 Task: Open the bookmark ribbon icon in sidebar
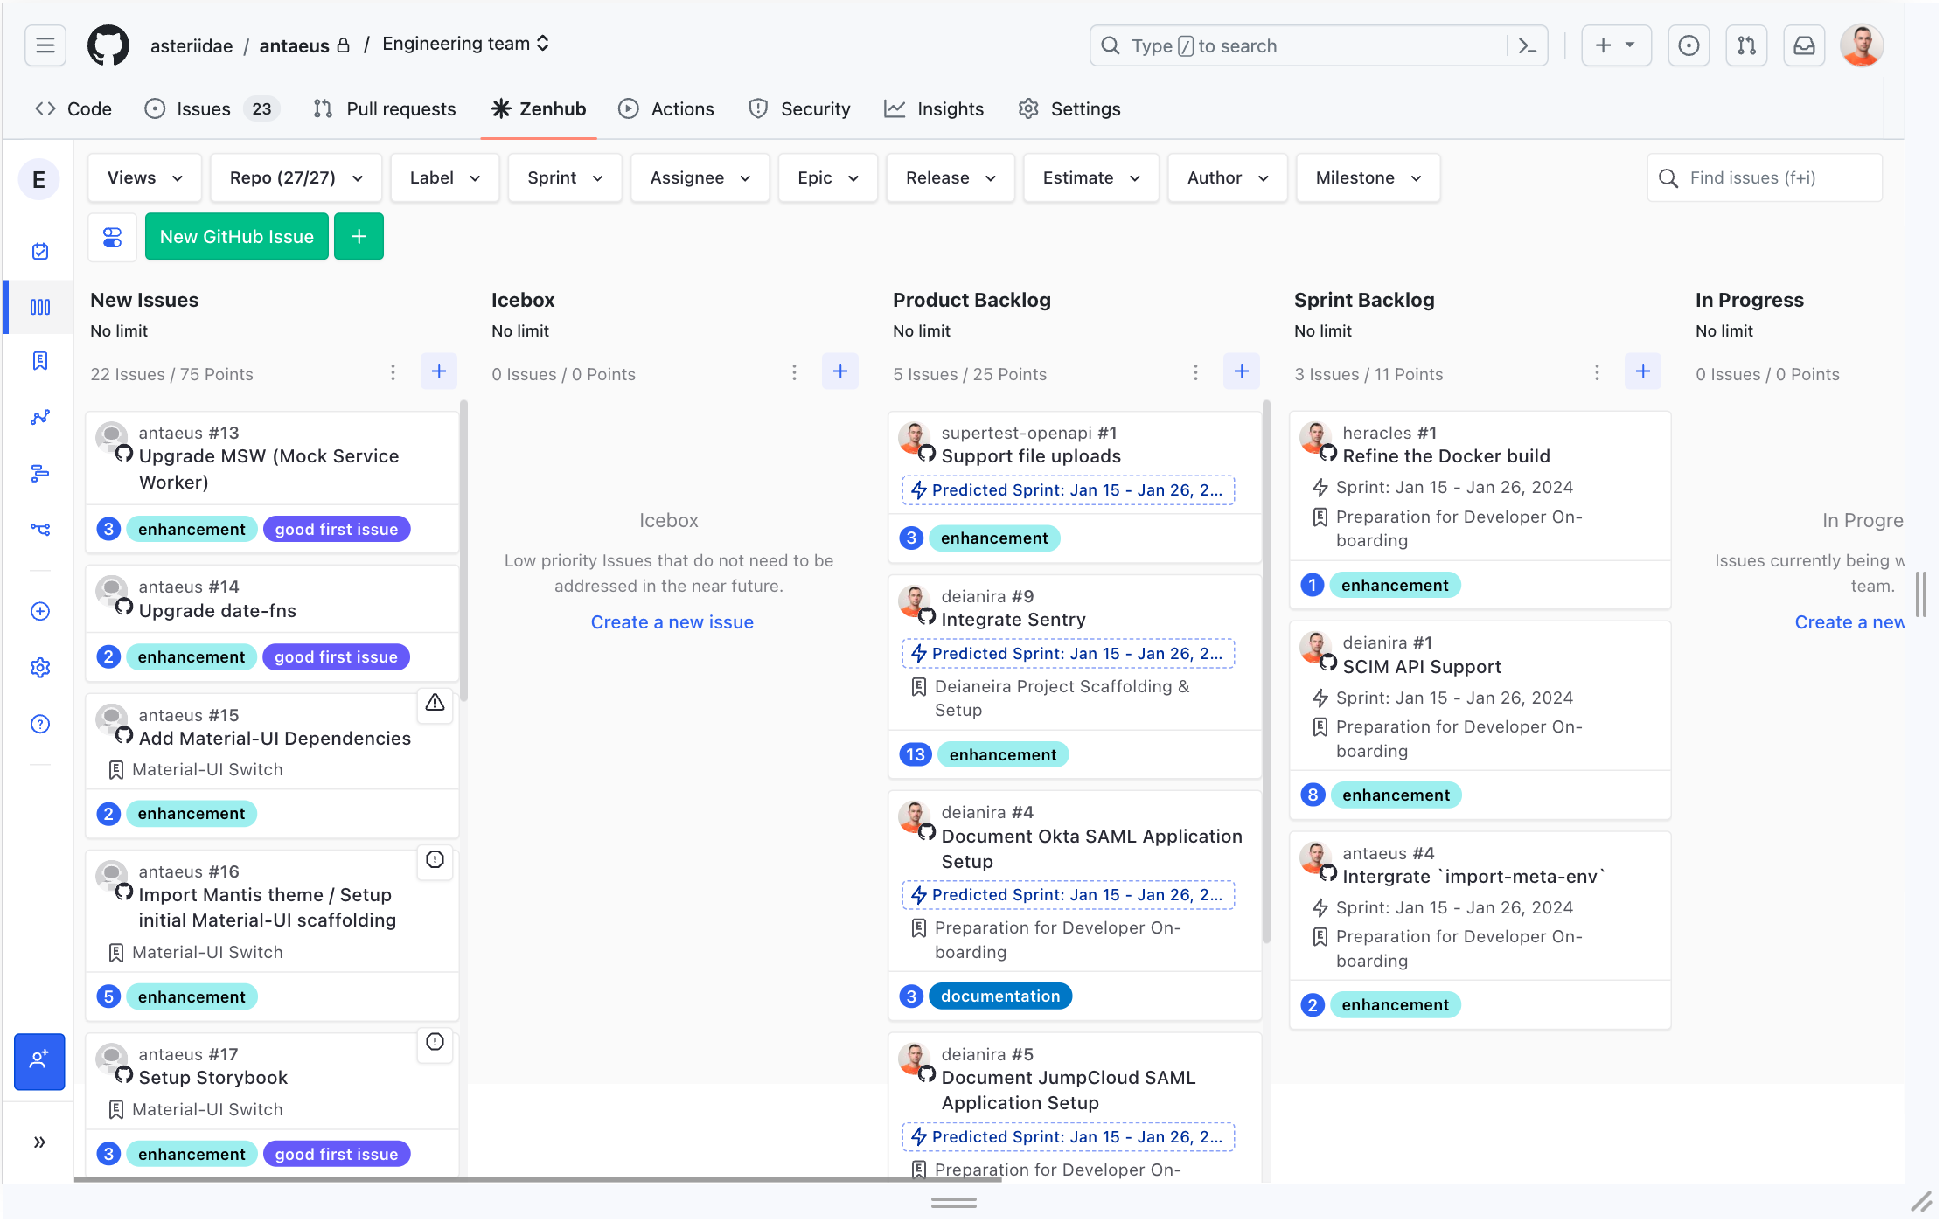pyautogui.click(x=40, y=361)
